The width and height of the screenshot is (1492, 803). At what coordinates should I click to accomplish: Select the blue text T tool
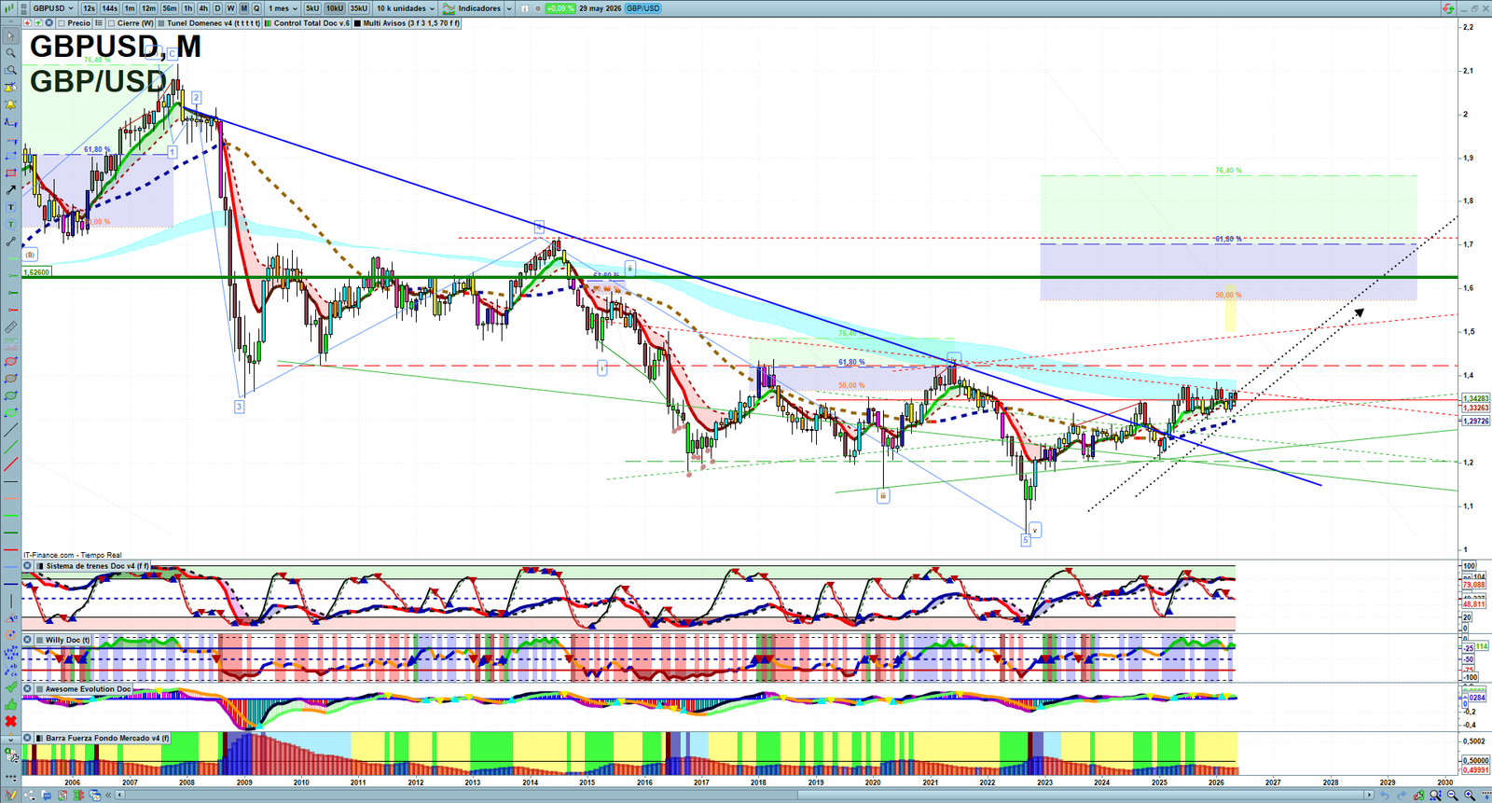(x=10, y=207)
